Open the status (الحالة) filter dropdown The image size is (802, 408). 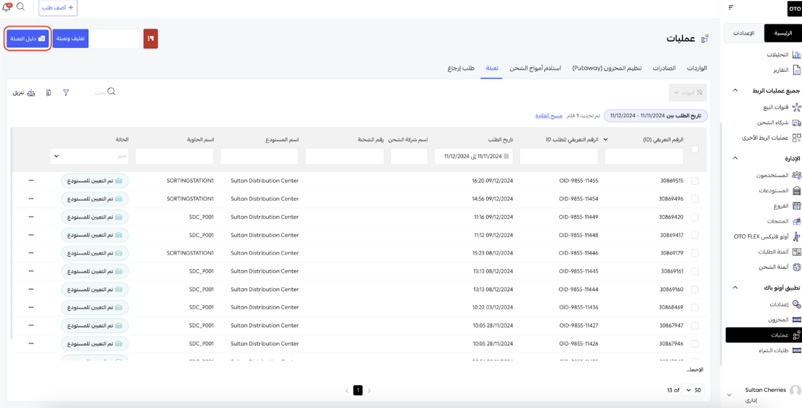click(89, 156)
